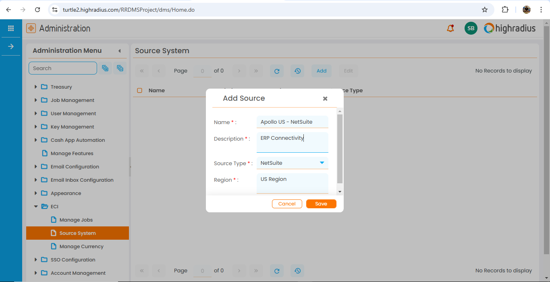Collapse the ECI folder
This screenshot has width=550, height=282.
tap(35, 207)
